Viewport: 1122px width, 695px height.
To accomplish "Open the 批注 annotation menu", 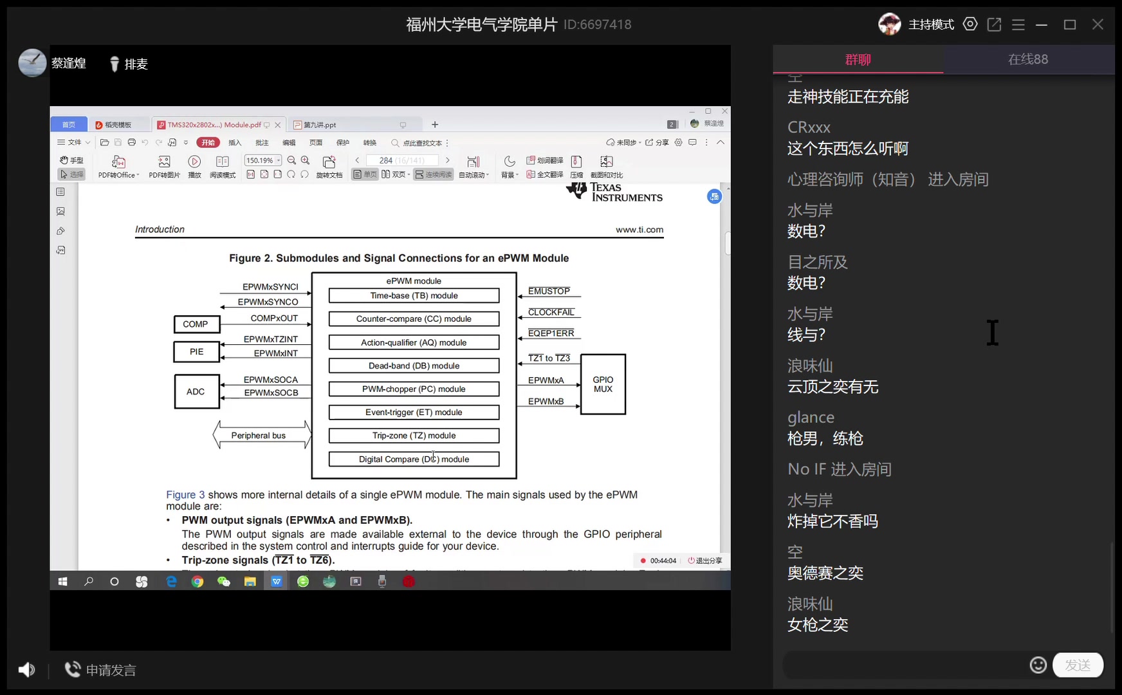I will [261, 142].
